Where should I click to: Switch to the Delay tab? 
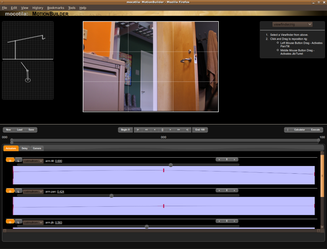click(25, 148)
